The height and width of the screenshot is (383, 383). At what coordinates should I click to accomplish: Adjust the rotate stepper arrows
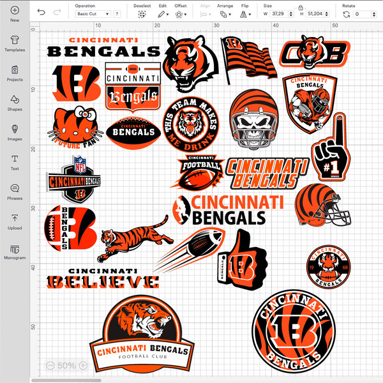(374, 14)
